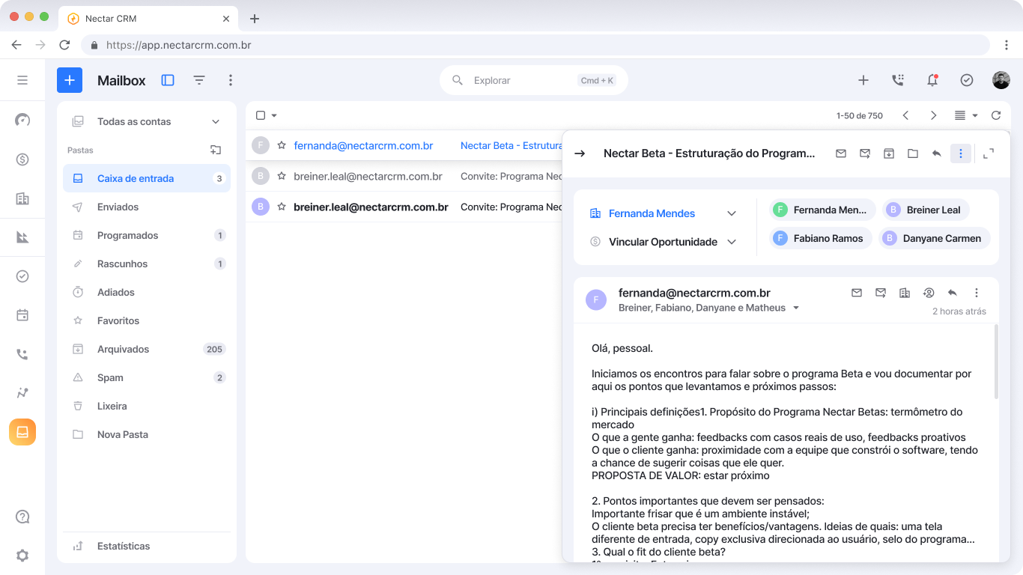This screenshot has width=1023, height=575.
Task: Open the Enviados folder
Action: [147, 207]
